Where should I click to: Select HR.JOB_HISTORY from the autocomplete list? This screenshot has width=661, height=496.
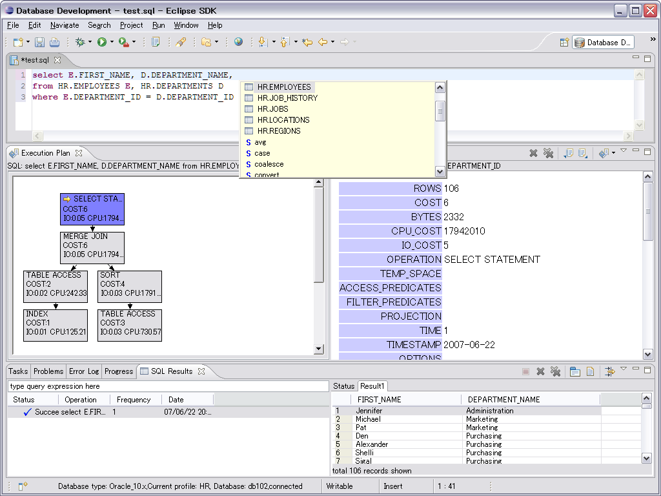pos(287,98)
